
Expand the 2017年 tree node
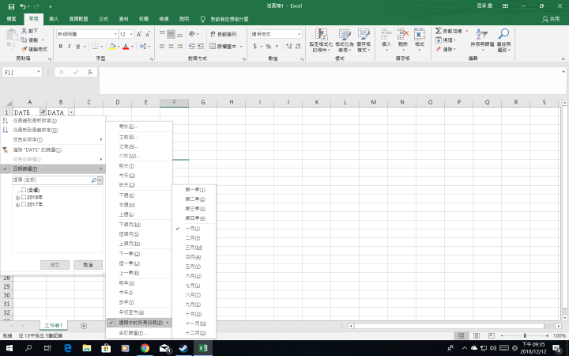(x=17, y=205)
